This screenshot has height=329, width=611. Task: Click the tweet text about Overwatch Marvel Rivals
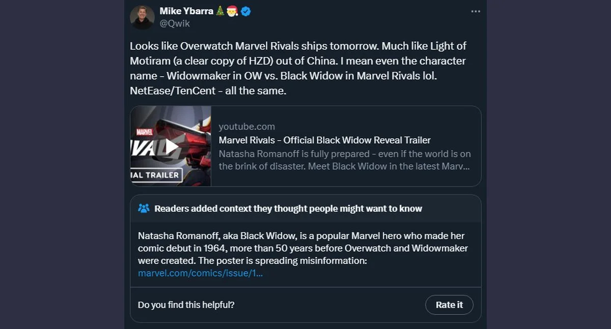pyautogui.click(x=298, y=70)
